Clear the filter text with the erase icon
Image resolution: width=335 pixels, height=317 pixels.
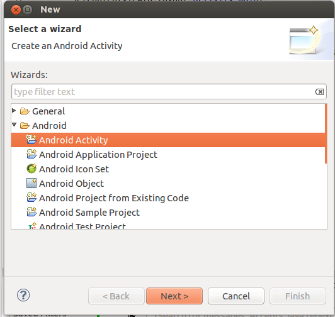(319, 92)
